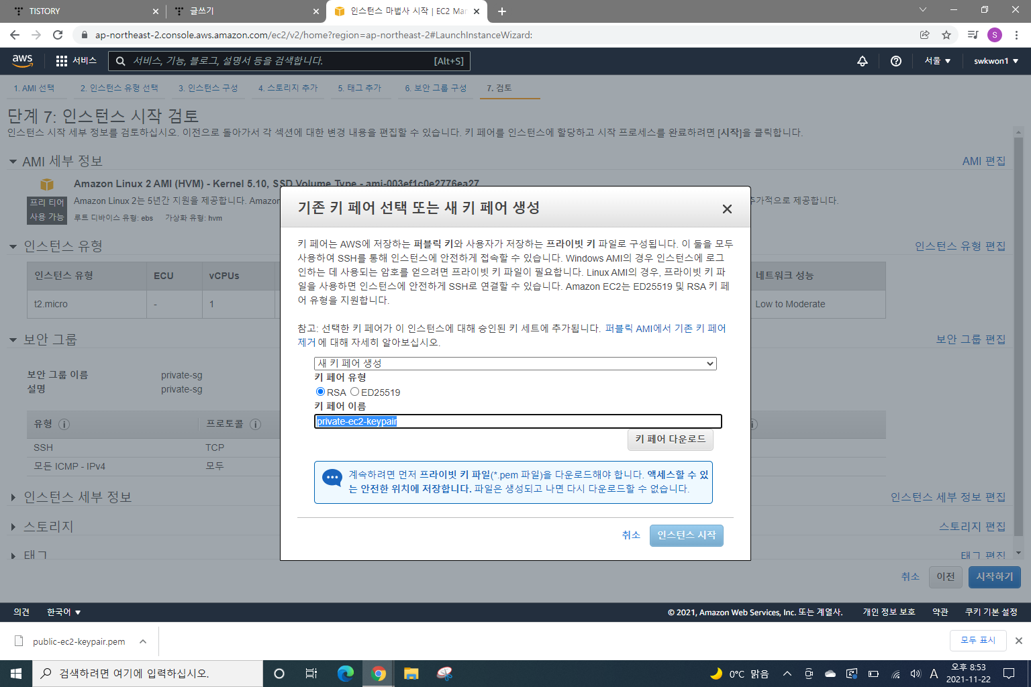Viewport: 1031px width, 687px height.
Task: Expand the 인스턴스 세부 정보 section
Action: click(x=13, y=497)
